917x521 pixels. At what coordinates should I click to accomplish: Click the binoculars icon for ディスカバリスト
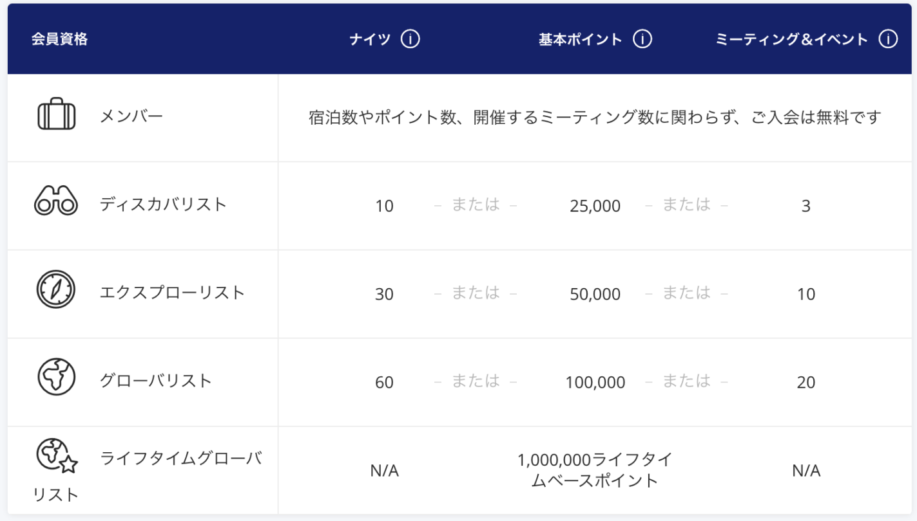pos(56,201)
